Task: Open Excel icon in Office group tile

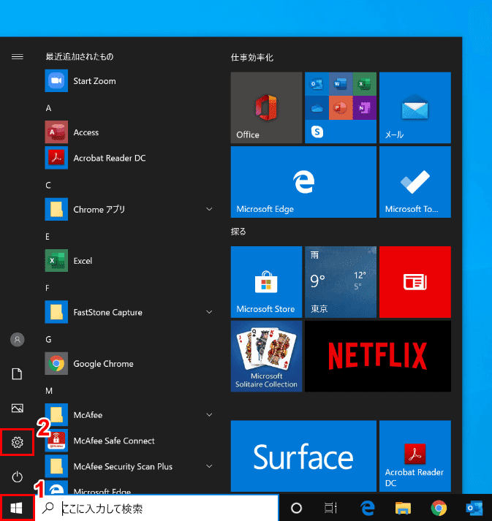Action: tap(365, 84)
